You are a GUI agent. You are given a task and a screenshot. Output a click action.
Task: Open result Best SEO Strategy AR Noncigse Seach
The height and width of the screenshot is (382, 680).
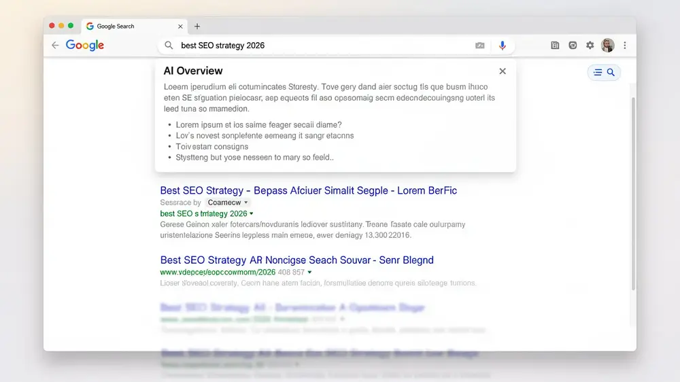296,260
